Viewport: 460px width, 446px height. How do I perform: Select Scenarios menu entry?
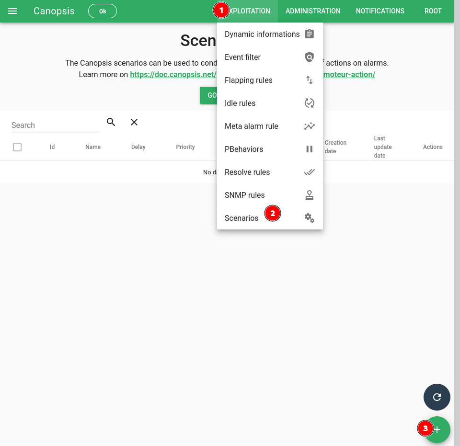[270, 218]
